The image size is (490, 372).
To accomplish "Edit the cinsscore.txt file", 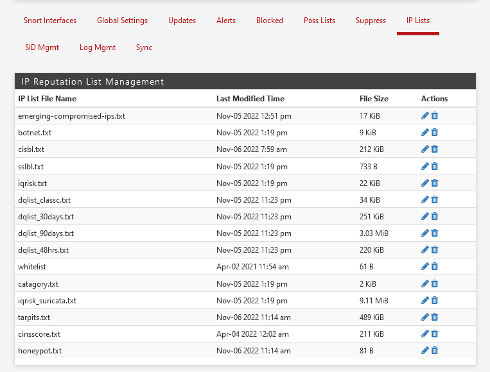I will point(424,334).
